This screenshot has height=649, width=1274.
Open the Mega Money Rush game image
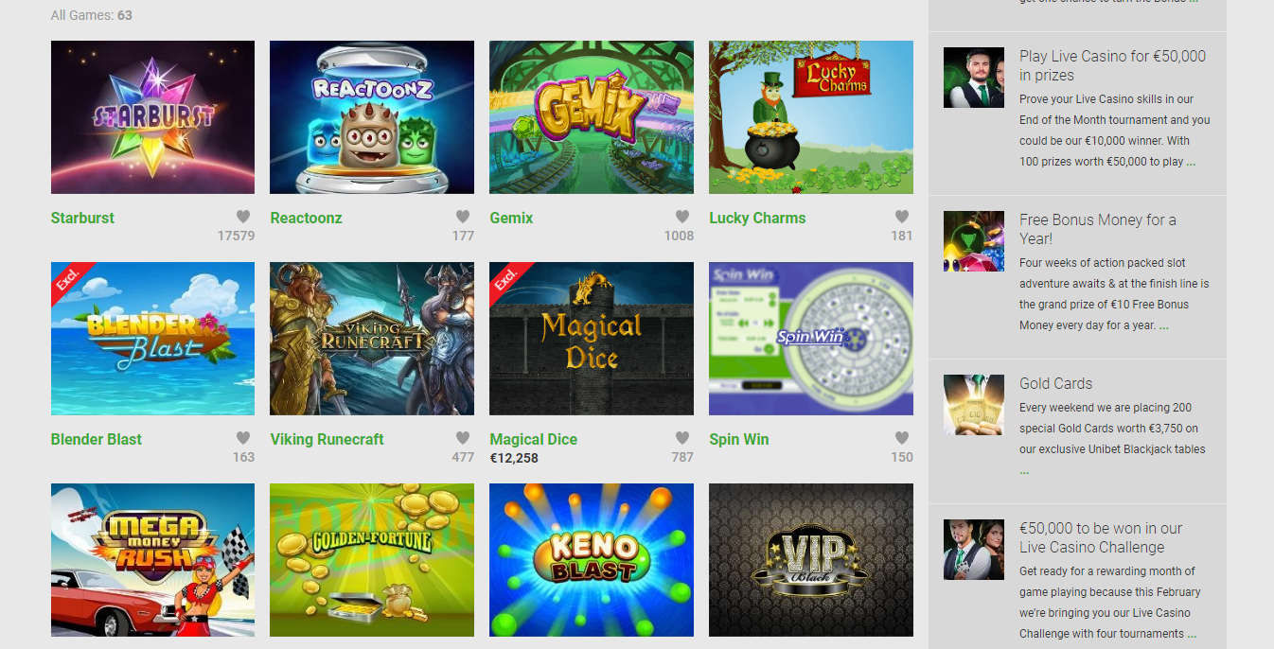(x=152, y=560)
